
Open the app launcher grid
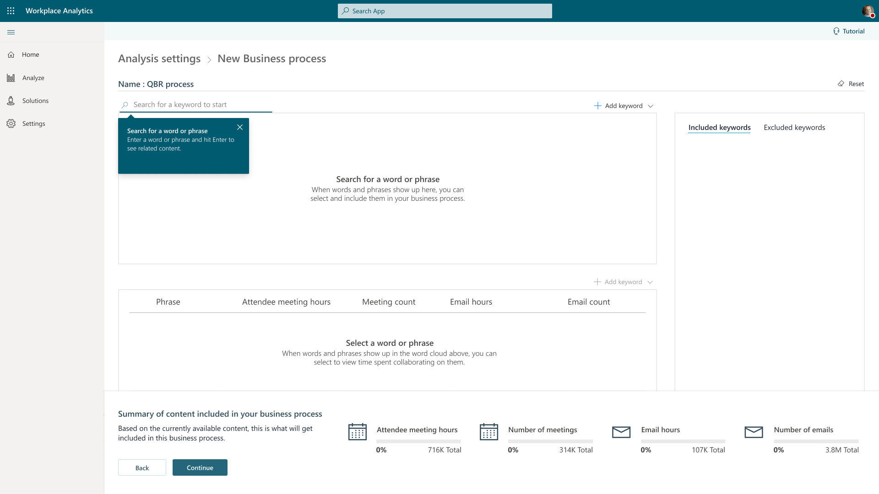11,11
